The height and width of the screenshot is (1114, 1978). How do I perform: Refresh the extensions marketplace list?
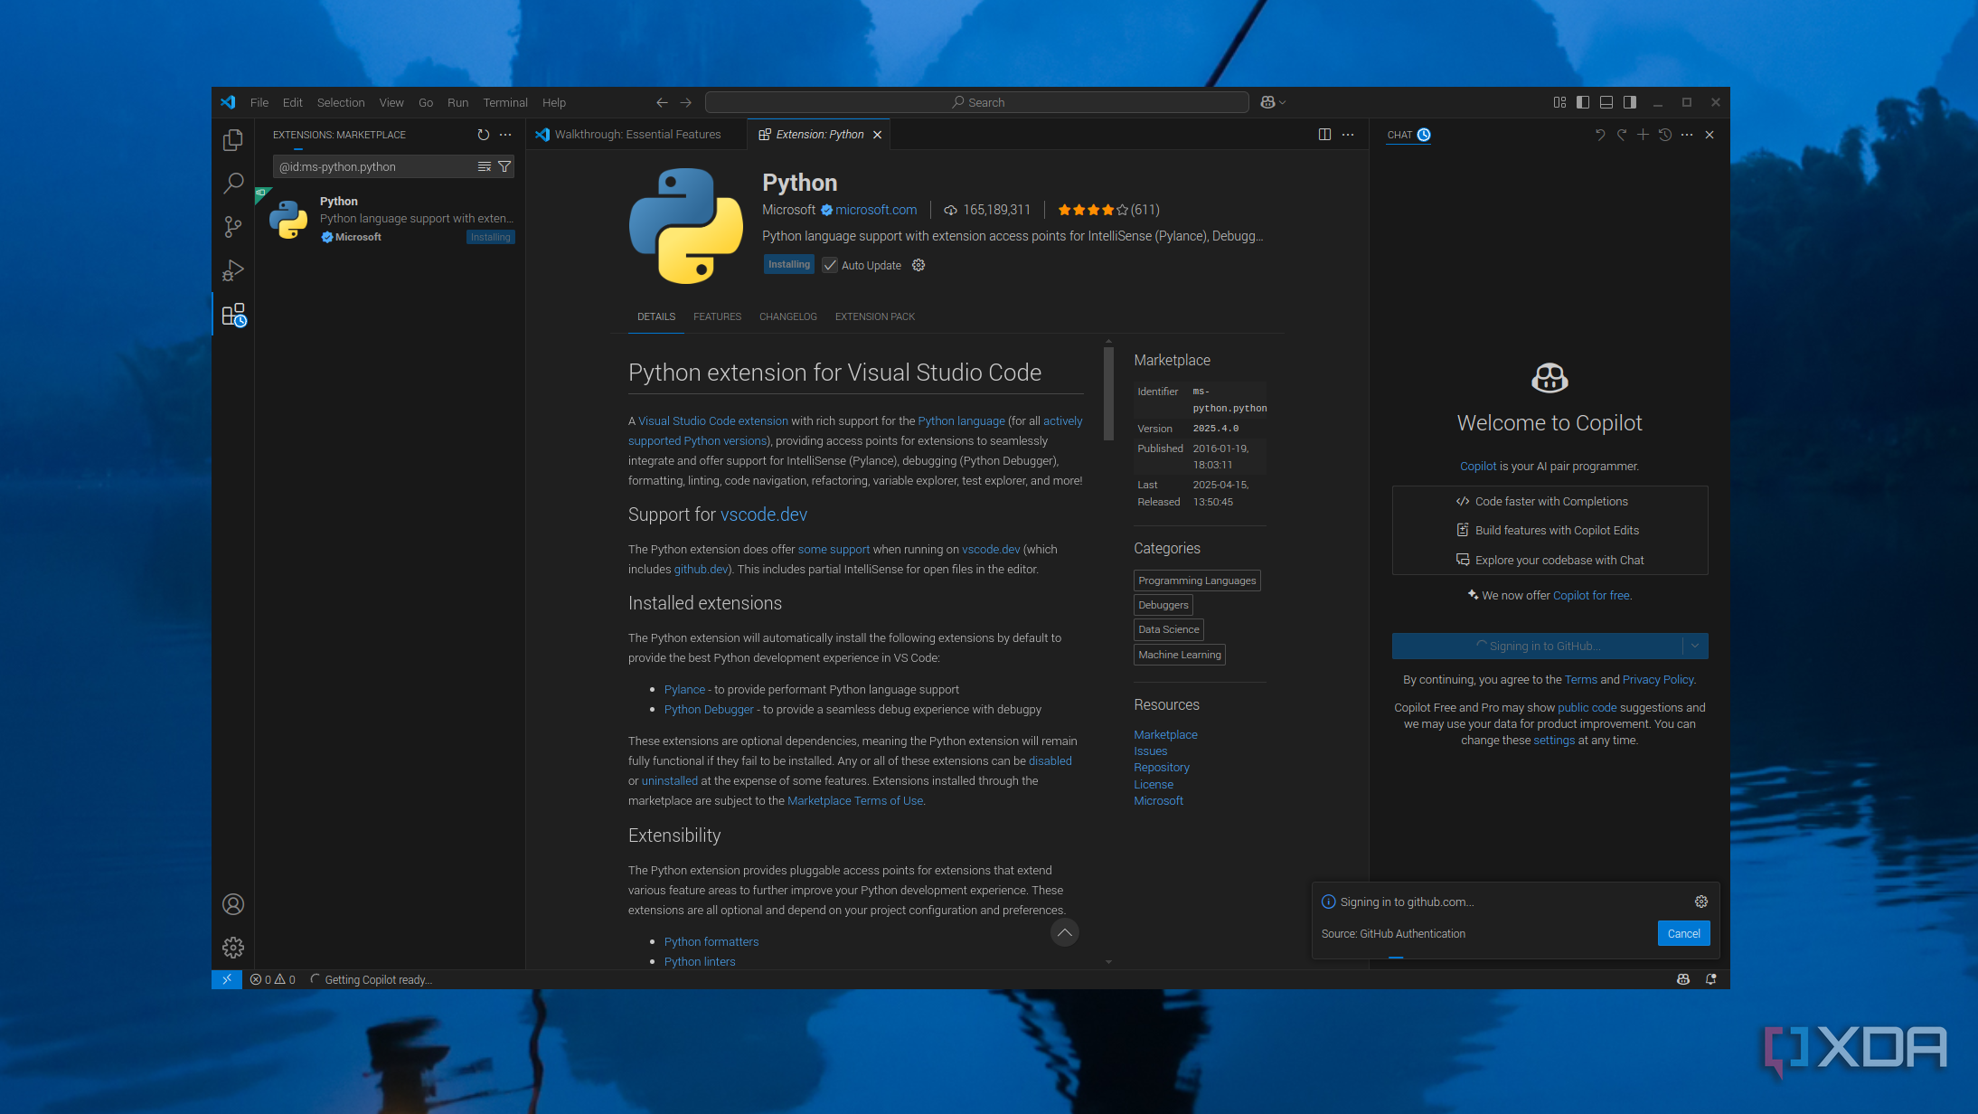[x=484, y=135]
